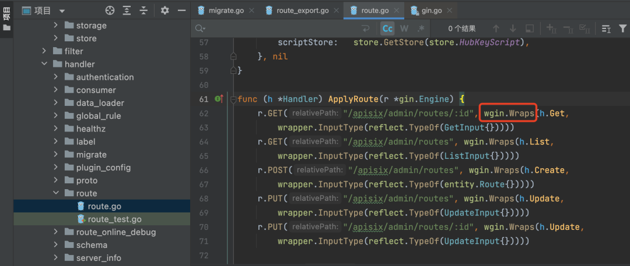Select the data_loader folder
The image size is (630, 266).
[x=100, y=102]
